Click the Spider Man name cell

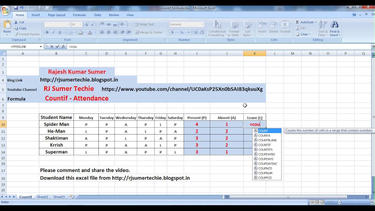tap(56, 124)
